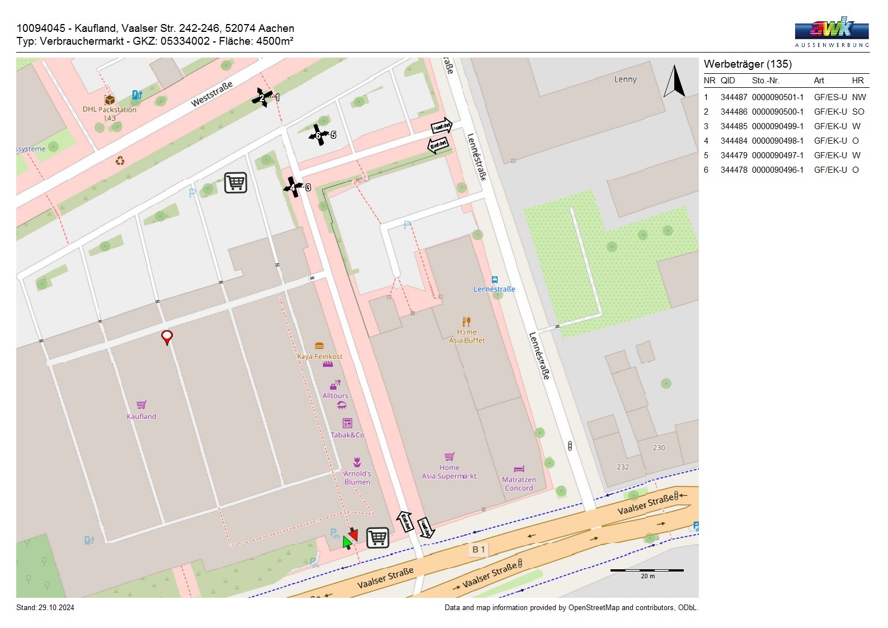Image resolution: width=888 pixels, height=628 pixels.
Task: Click the north compass arrow
Action: (674, 82)
